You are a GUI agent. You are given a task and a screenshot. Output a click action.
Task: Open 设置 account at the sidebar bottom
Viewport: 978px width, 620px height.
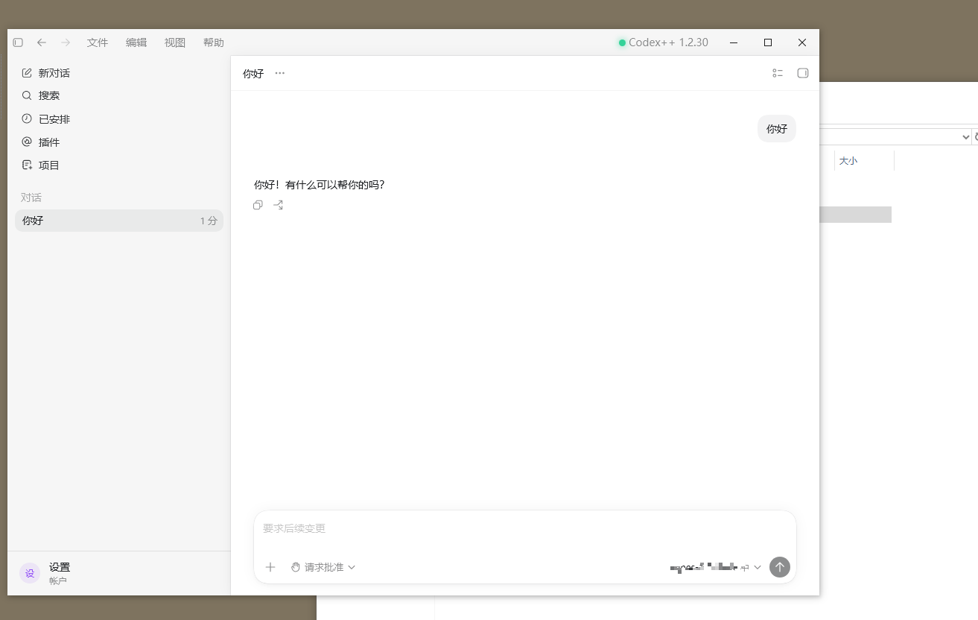tap(119, 573)
